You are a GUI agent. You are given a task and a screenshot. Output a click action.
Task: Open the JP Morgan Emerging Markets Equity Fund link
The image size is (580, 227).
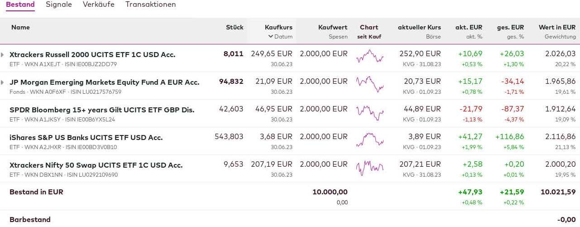[104, 82]
